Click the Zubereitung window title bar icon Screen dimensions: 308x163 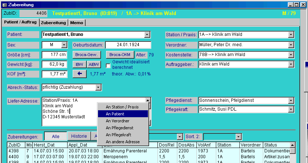[4, 5]
